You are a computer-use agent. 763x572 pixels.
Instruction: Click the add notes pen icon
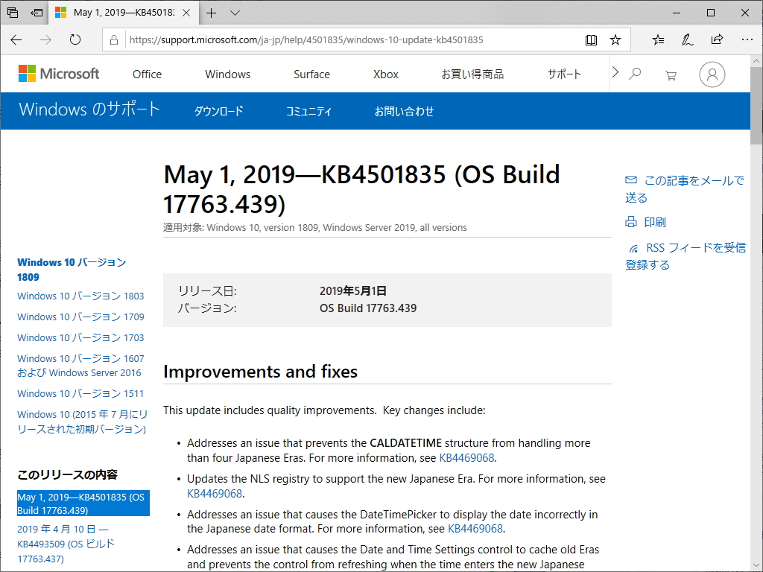tap(687, 40)
